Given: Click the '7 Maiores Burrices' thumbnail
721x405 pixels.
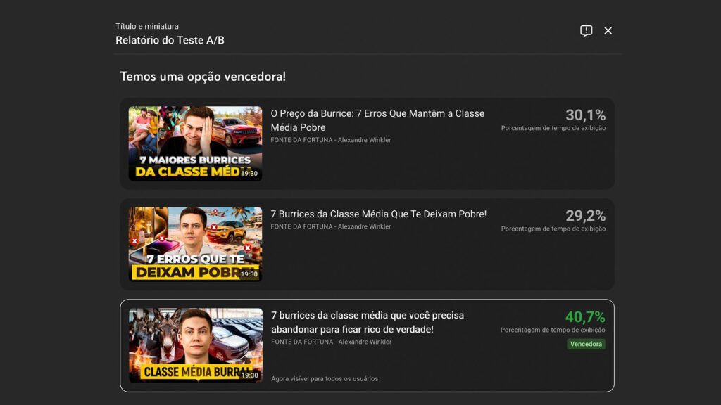Looking at the screenshot, I should (195, 143).
